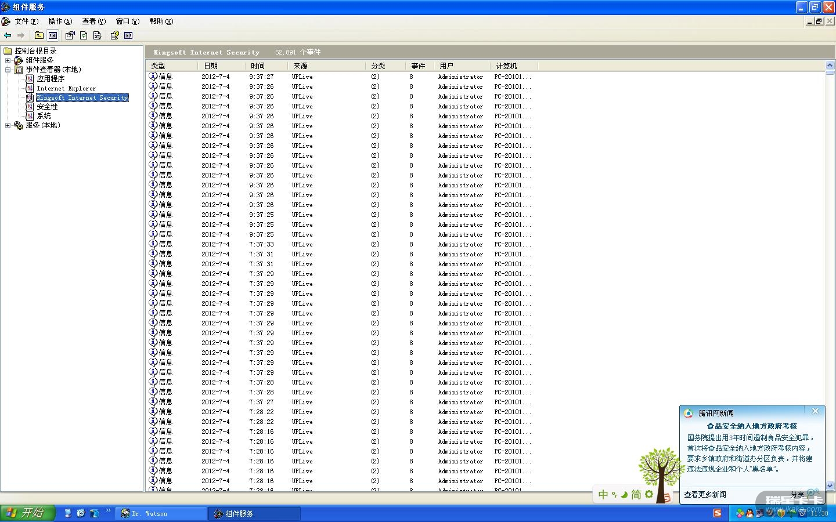Open the 安全性 event log
The width and height of the screenshot is (836, 522).
(47, 107)
